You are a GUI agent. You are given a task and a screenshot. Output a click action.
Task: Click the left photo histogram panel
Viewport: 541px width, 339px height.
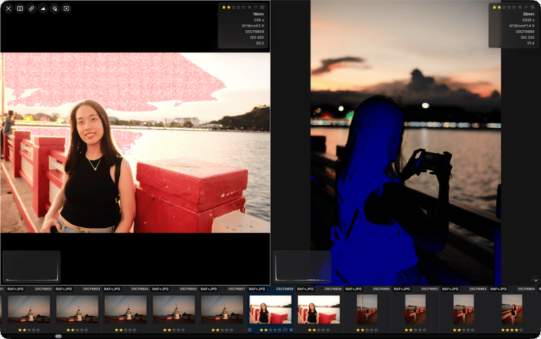pyautogui.click(x=31, y=267)
